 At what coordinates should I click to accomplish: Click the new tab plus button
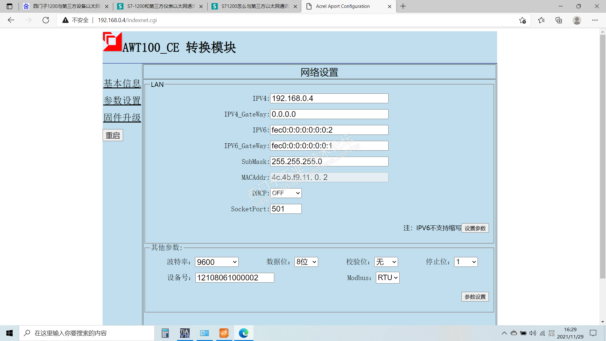[x=403, y=6]
